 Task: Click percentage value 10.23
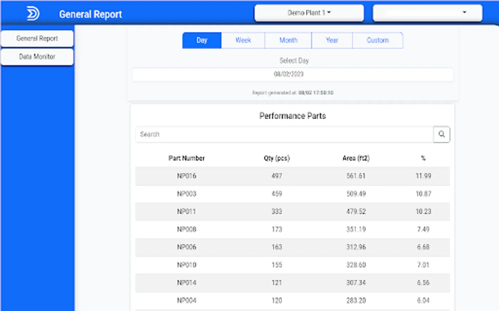(423, 211)
